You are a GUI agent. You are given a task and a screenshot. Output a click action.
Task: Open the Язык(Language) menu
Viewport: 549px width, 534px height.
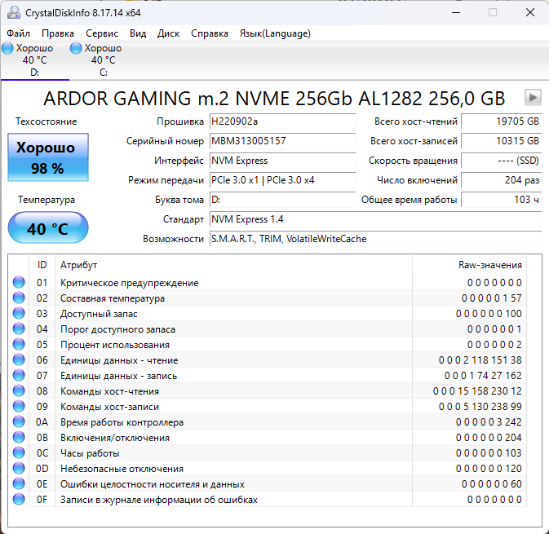click(x=274, y=33)
